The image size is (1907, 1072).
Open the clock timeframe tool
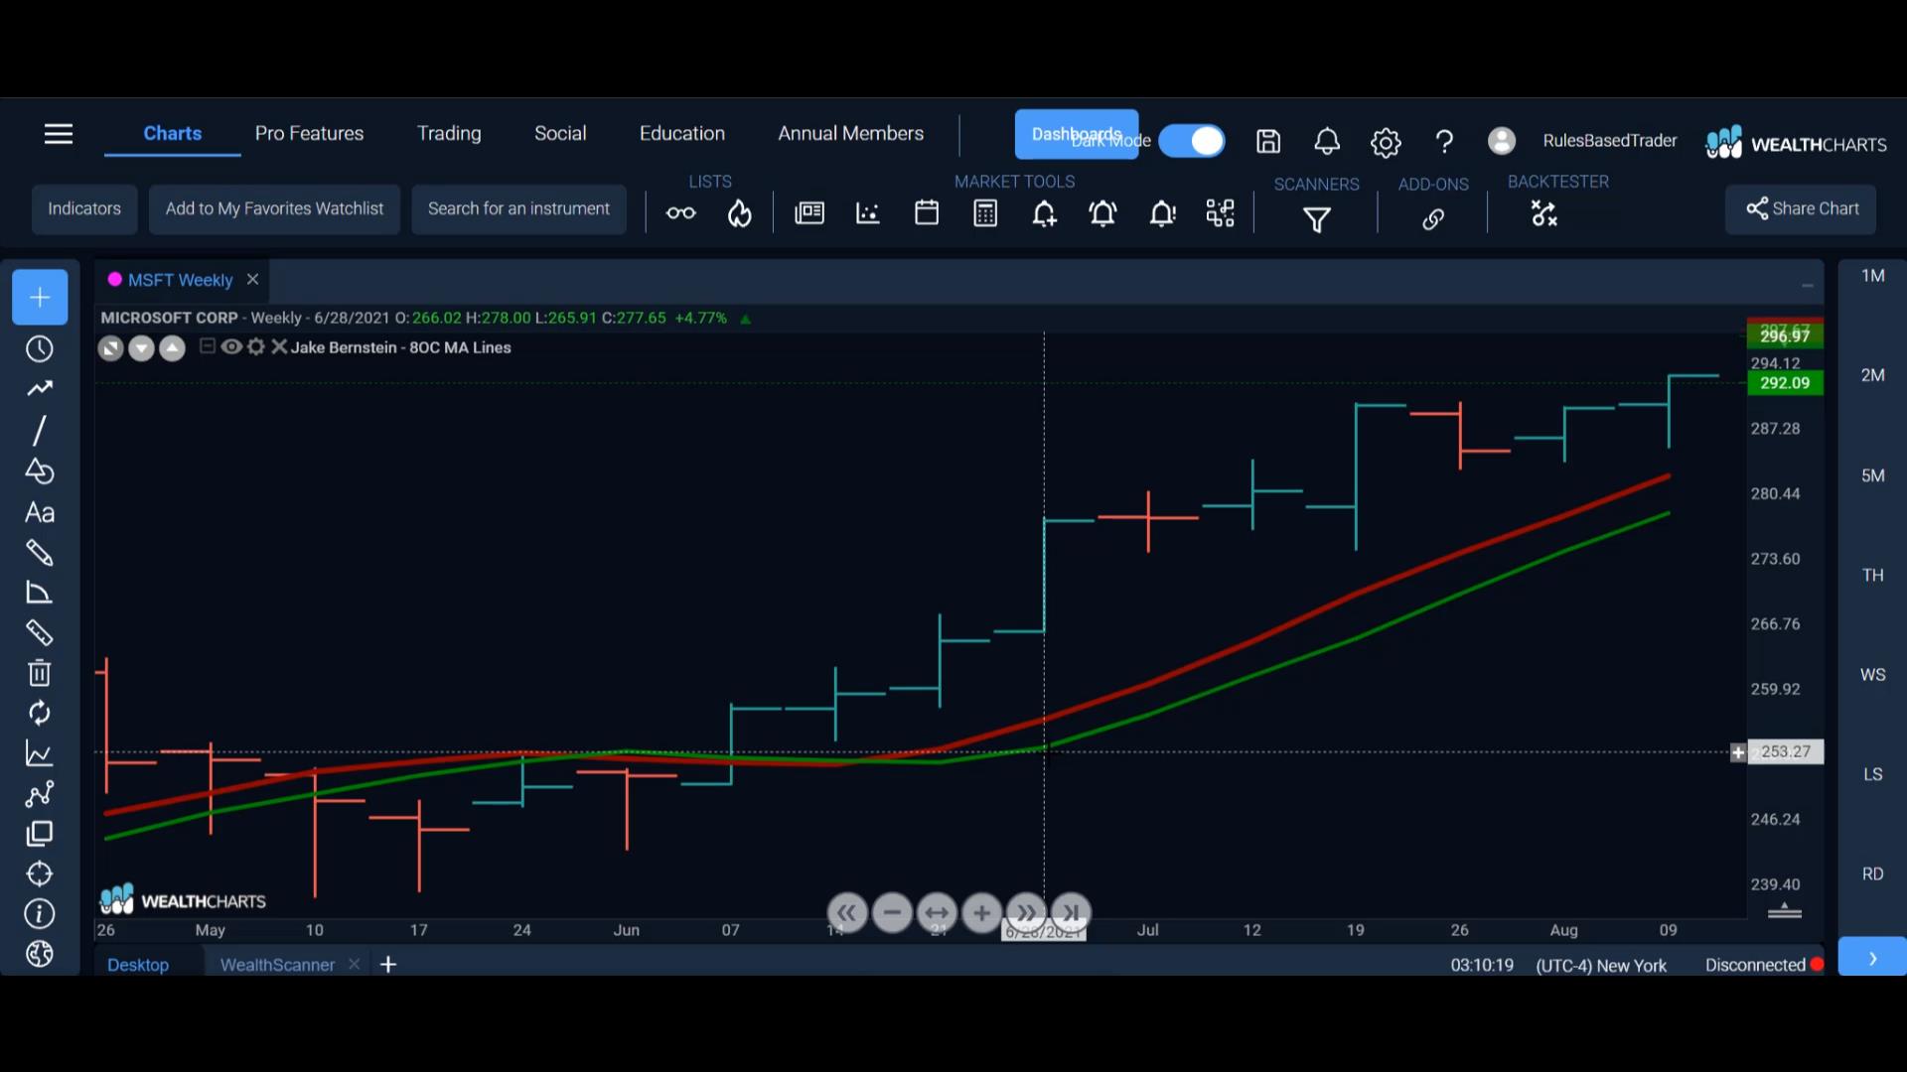[40, 349]
